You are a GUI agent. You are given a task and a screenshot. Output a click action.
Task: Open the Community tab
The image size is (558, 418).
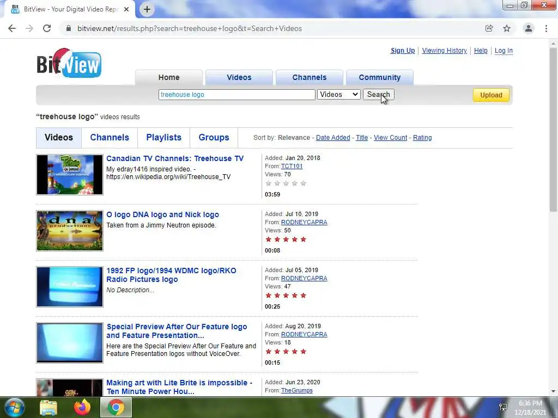380,77
